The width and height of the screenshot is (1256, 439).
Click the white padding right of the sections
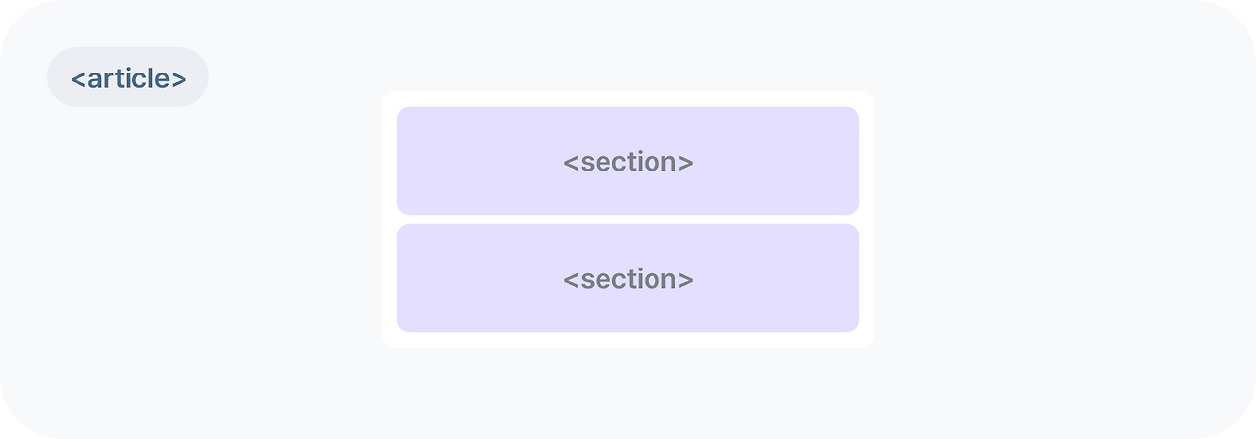[x=866, y=219]
